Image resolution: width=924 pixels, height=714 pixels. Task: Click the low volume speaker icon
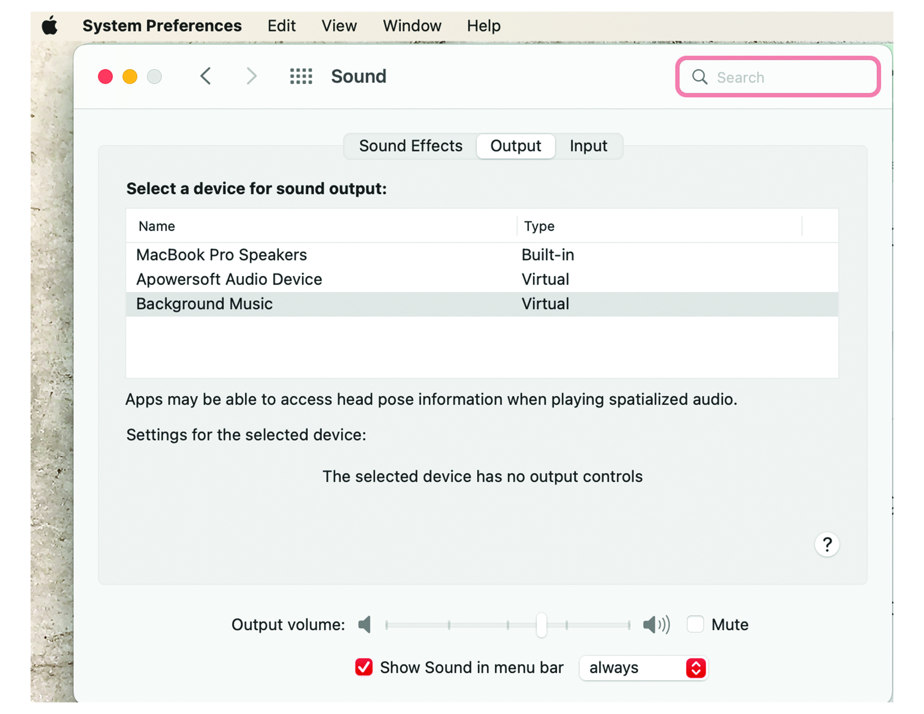365,624
